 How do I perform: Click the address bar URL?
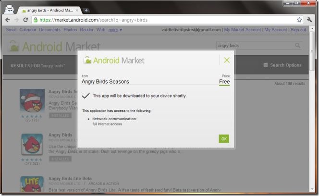pos(93,20)
